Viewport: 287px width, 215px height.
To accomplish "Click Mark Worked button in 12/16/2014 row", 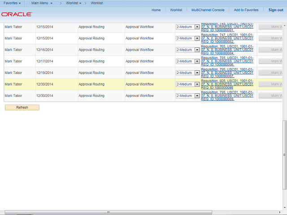I will point(270,50).
